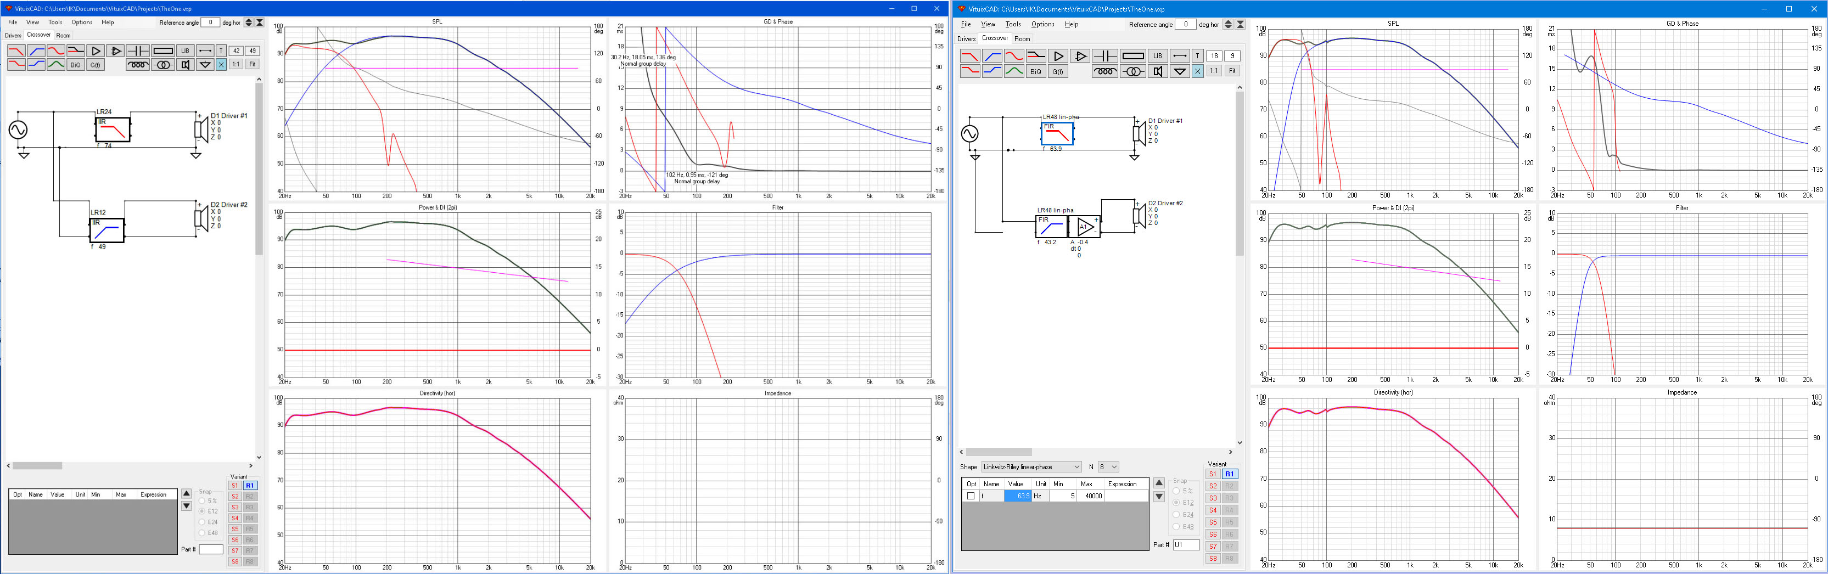Select E48 snap option in left window
The width and height of the screenshot is (1828, 574).
209,533
